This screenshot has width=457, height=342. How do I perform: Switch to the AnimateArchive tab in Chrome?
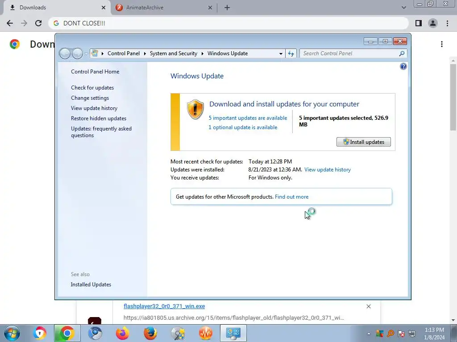pyautogui.click(x=164, y=8)
